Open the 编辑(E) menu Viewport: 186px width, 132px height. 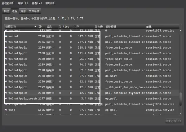[x=23, y=3]
